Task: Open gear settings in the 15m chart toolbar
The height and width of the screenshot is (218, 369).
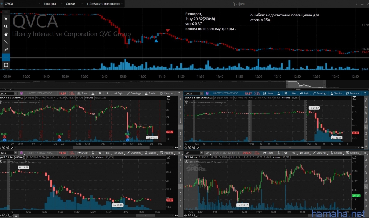Action: (286, 93)
